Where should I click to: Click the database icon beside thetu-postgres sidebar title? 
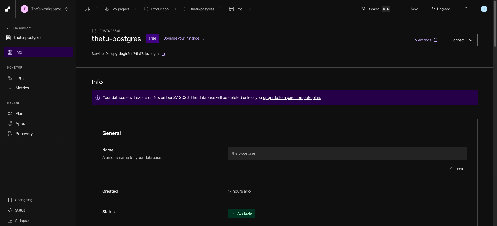9,38
